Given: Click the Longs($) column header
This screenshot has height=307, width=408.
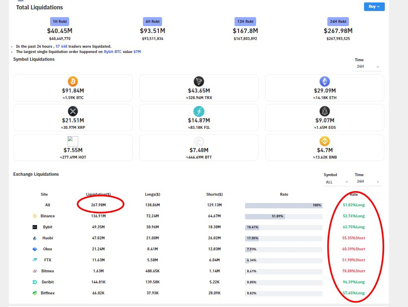Looking at the screenshot, I should click(x=152, y=194).
